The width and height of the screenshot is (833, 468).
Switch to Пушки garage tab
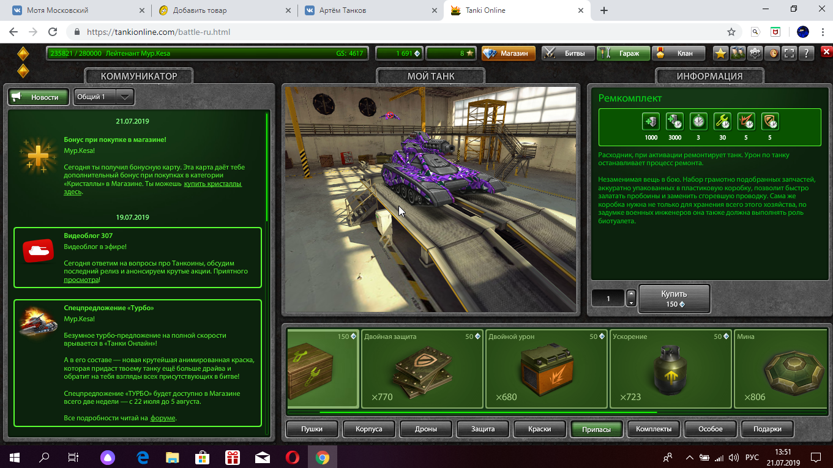click(x=312, y=429)
